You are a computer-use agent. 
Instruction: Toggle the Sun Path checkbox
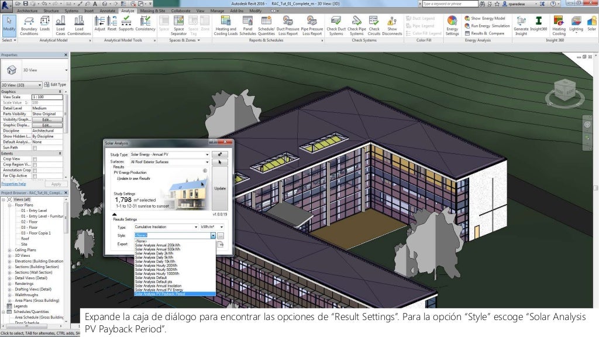coord(35,148)
